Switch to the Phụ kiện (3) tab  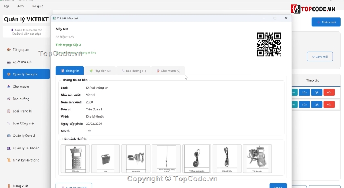pos(100,71)
